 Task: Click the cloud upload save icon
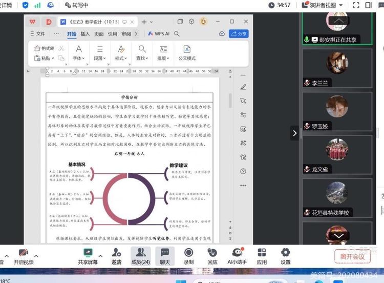click(x=222, y=34)
